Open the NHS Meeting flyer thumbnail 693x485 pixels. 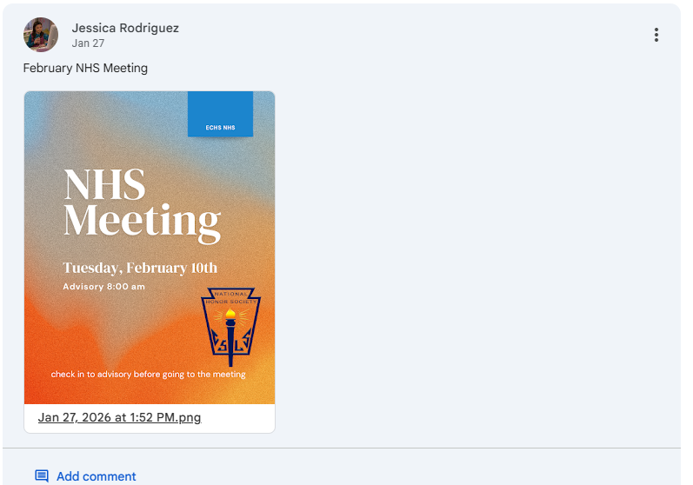pos(150,248)
